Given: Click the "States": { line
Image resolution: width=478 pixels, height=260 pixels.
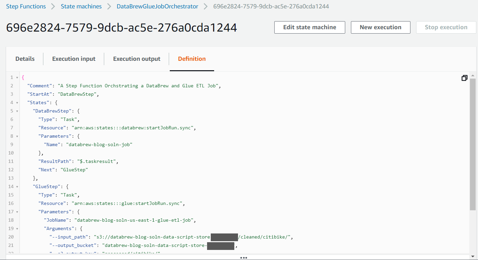Looking at the screenshot, I should [43, 102].
